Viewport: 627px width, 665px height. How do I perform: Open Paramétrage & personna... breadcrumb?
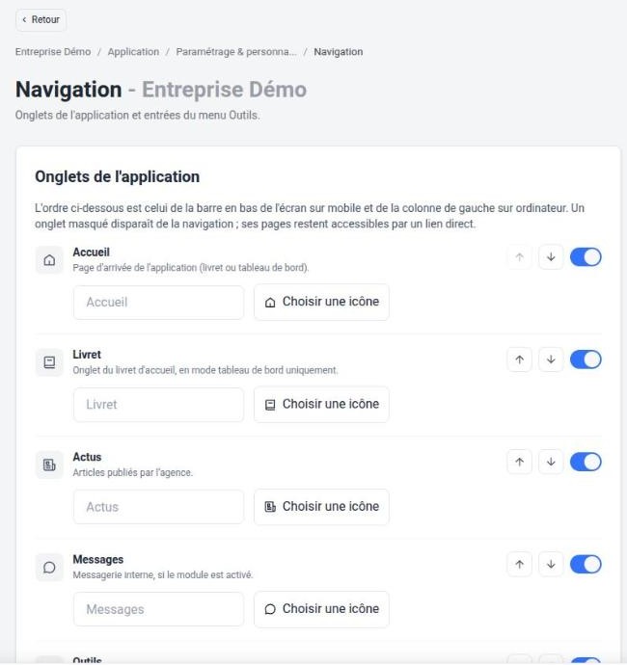[x=236, y=52]
